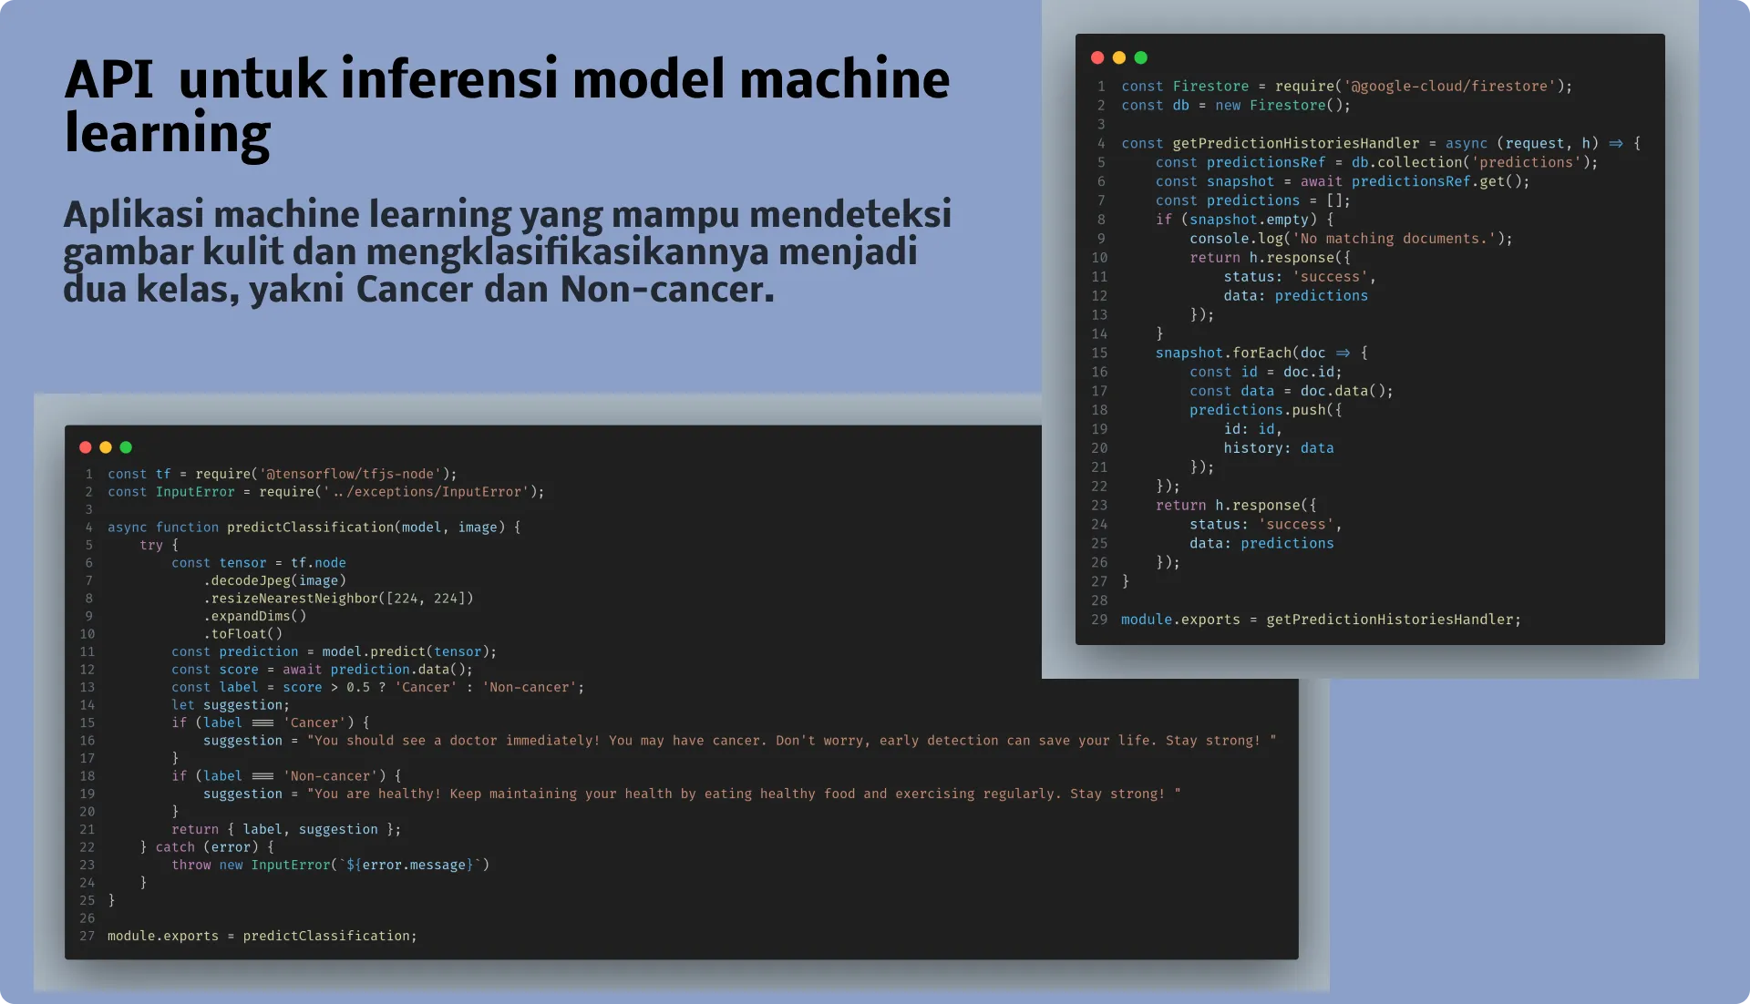Image resolution: width=1750 pixels, height=1004 pixels.
Task: Click the yellow dot in the Firestore code window
Action: [1119, 57]
